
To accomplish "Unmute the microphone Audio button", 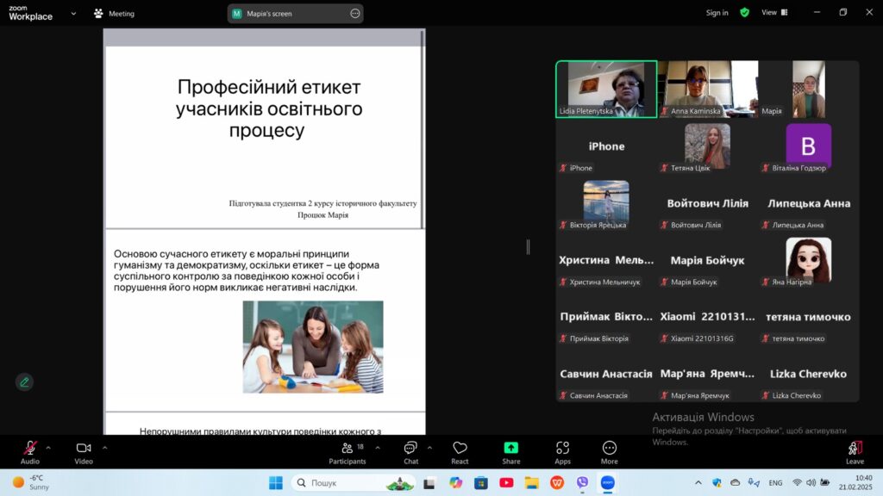I will pyautogui.click(x=30, y=451).
